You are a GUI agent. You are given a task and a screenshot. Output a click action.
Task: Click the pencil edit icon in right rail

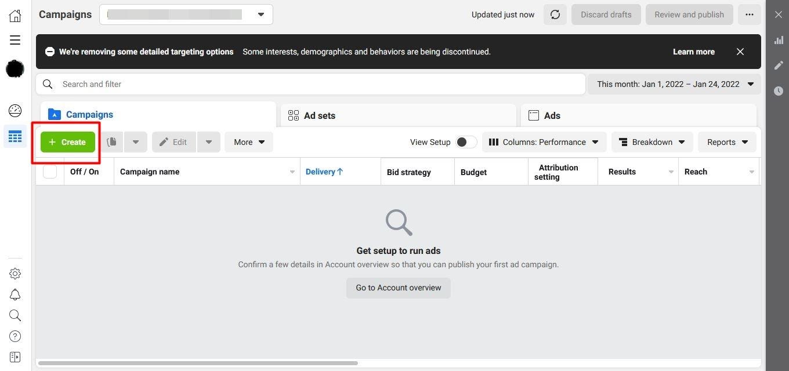(x=779, y=66)
